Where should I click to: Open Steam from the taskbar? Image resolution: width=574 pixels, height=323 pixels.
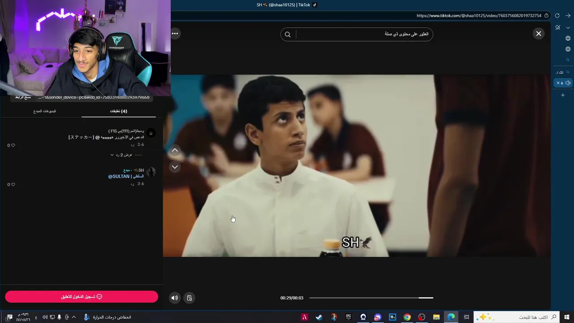point(319,317)
